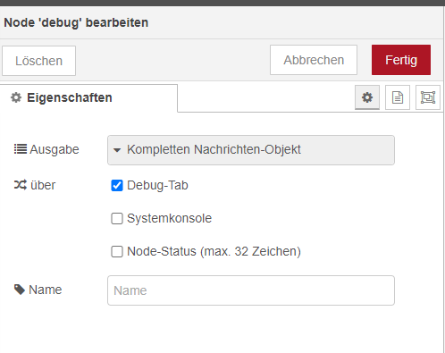Enable Node-Status (max. 32 Zeichen) checkbox
Image resolution: width=445 pixels, height=353 pixels.
(117, 251)
